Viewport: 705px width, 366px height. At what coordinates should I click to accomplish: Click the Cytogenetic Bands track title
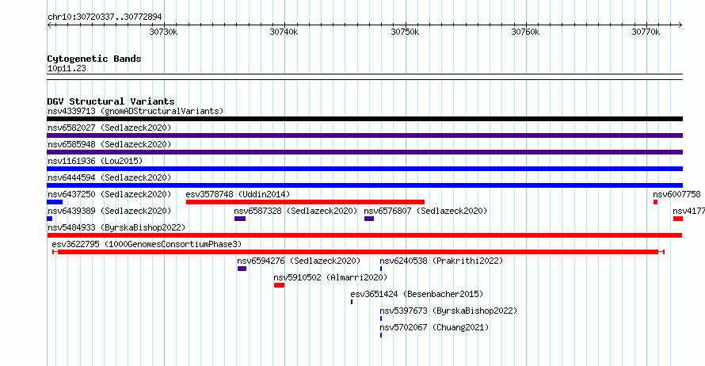tap(94, 59)
